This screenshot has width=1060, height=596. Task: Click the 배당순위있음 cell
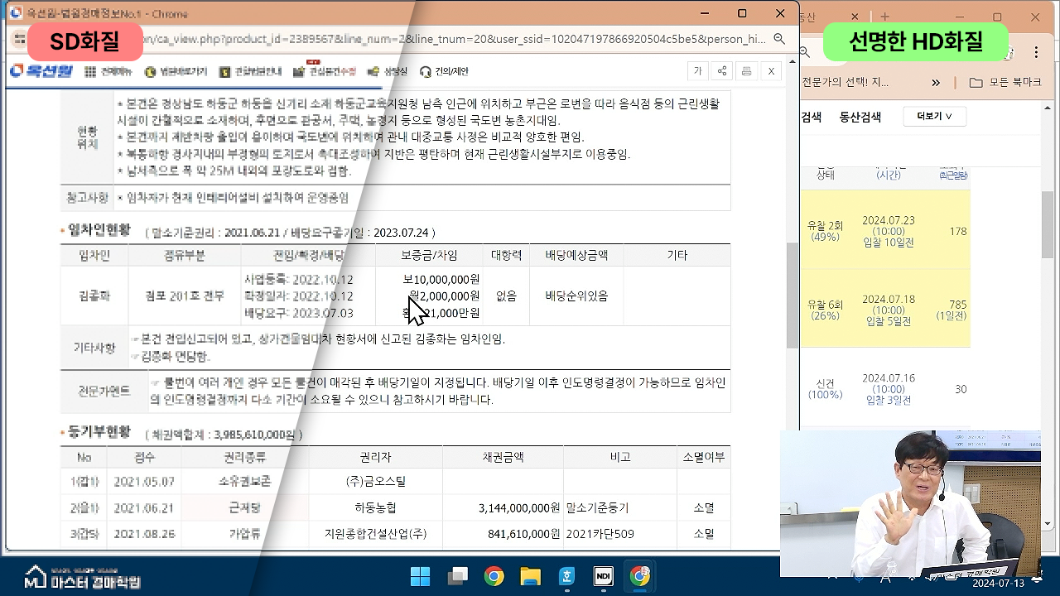point(576,296)
